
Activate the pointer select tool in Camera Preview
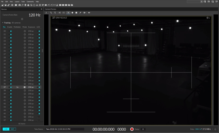point(68,12)
